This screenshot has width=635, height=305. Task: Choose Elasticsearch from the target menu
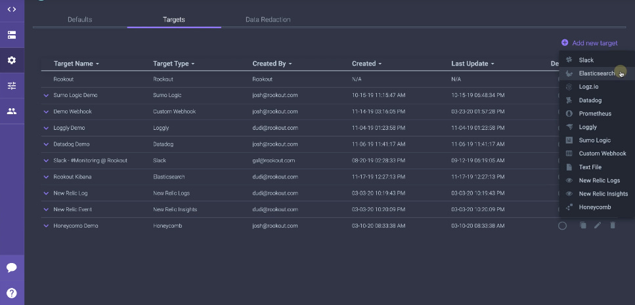click(x=596, y=73)
